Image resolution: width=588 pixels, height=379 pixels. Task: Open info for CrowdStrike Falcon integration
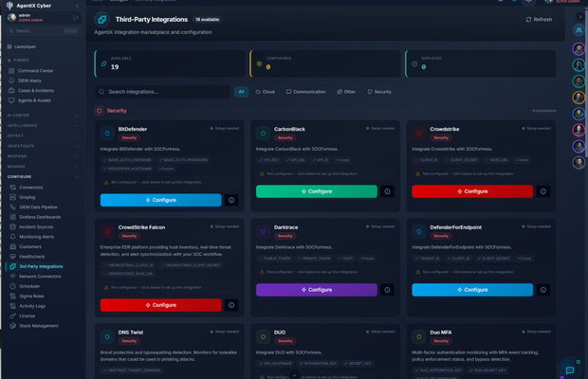[x=231, y=305]
